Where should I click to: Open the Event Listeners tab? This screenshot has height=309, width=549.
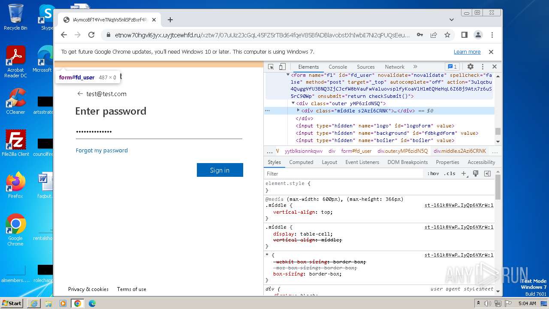point(362,162)
